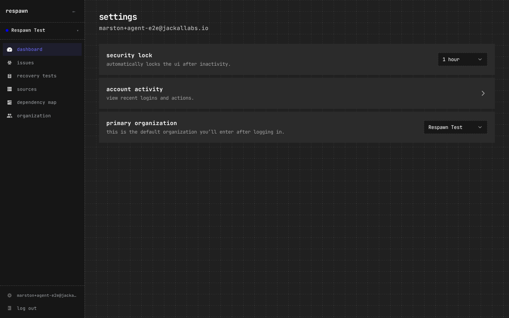
Task: Click the sources storage icon
Action: pos(10,89)
